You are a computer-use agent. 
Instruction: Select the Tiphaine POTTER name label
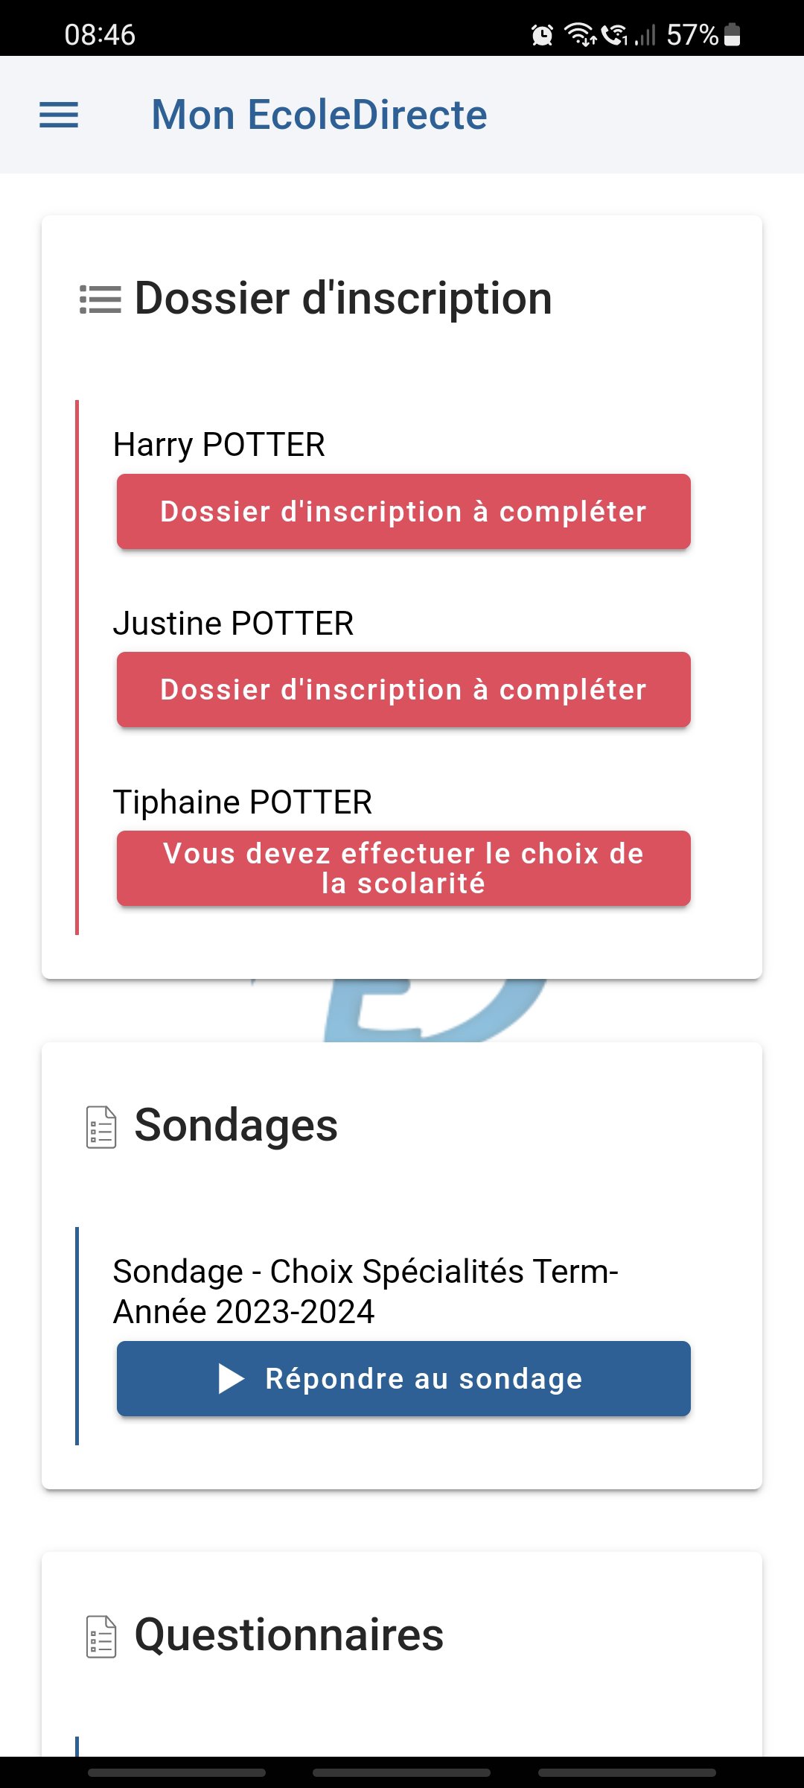(x=242, y=802)
